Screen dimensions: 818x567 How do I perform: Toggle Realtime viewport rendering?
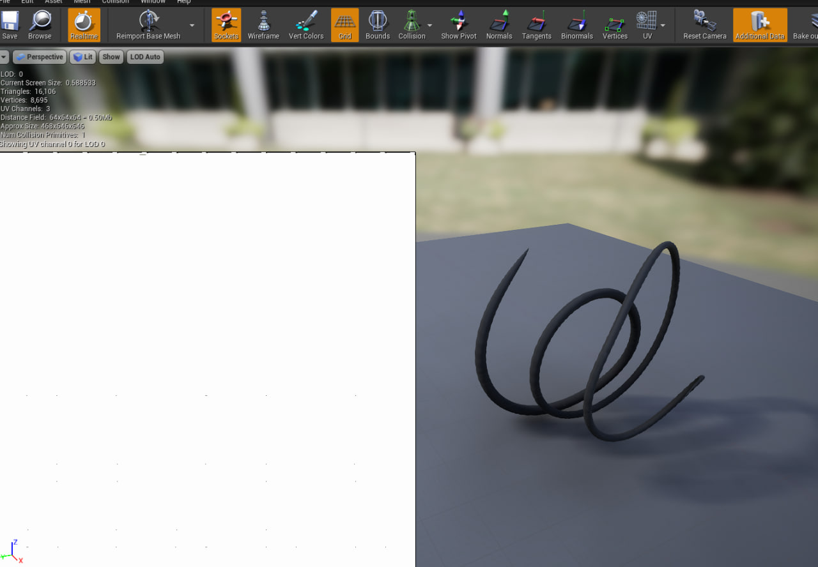[84, 25]
